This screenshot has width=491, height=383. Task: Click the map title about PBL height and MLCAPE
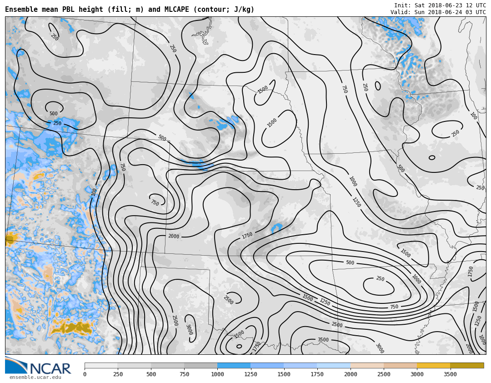(x=130, y=10)
